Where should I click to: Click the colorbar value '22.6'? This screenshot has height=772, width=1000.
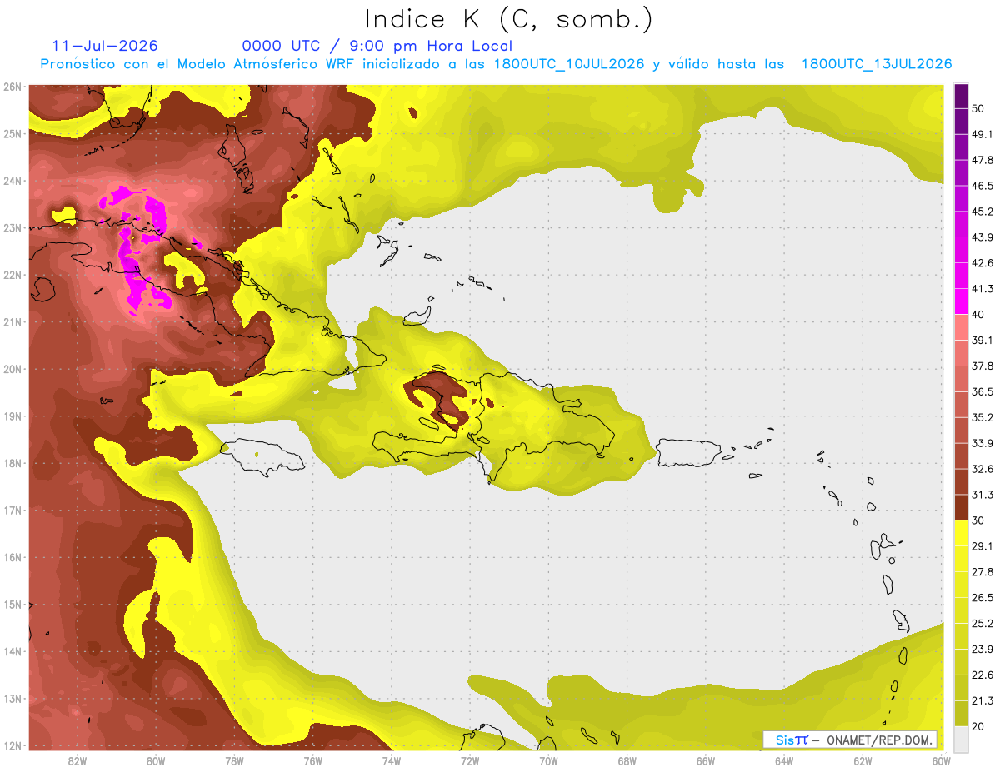[982, 675]
